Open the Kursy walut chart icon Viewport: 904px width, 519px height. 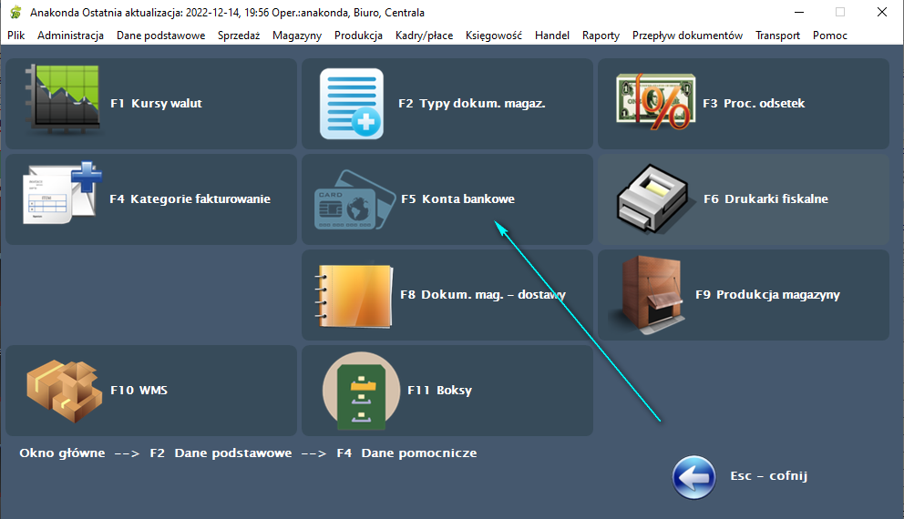coord(63,99)
